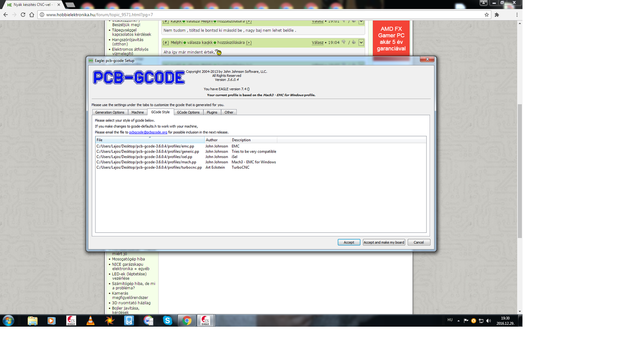Sort profile list by Author column
The width and height of the screenshot is (622, 350).
tap(217, 140)
